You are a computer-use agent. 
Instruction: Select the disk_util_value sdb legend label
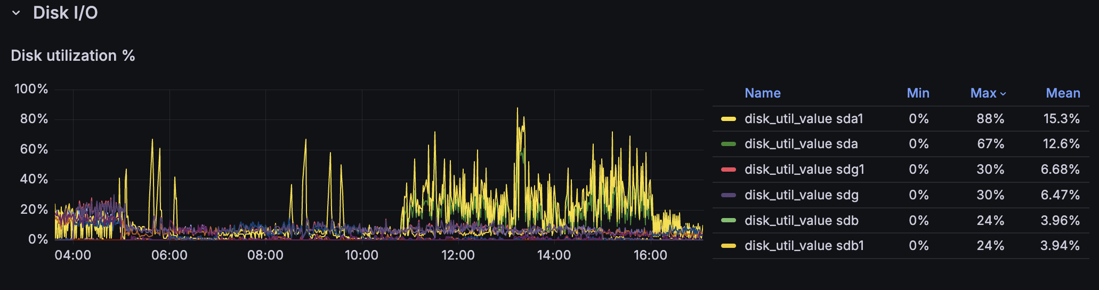point(802,220)
